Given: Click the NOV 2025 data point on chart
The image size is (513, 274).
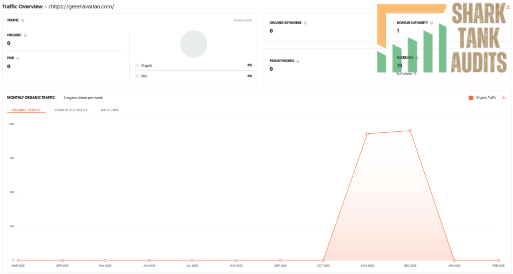Looking at the screenshot, I should (367, 134).
